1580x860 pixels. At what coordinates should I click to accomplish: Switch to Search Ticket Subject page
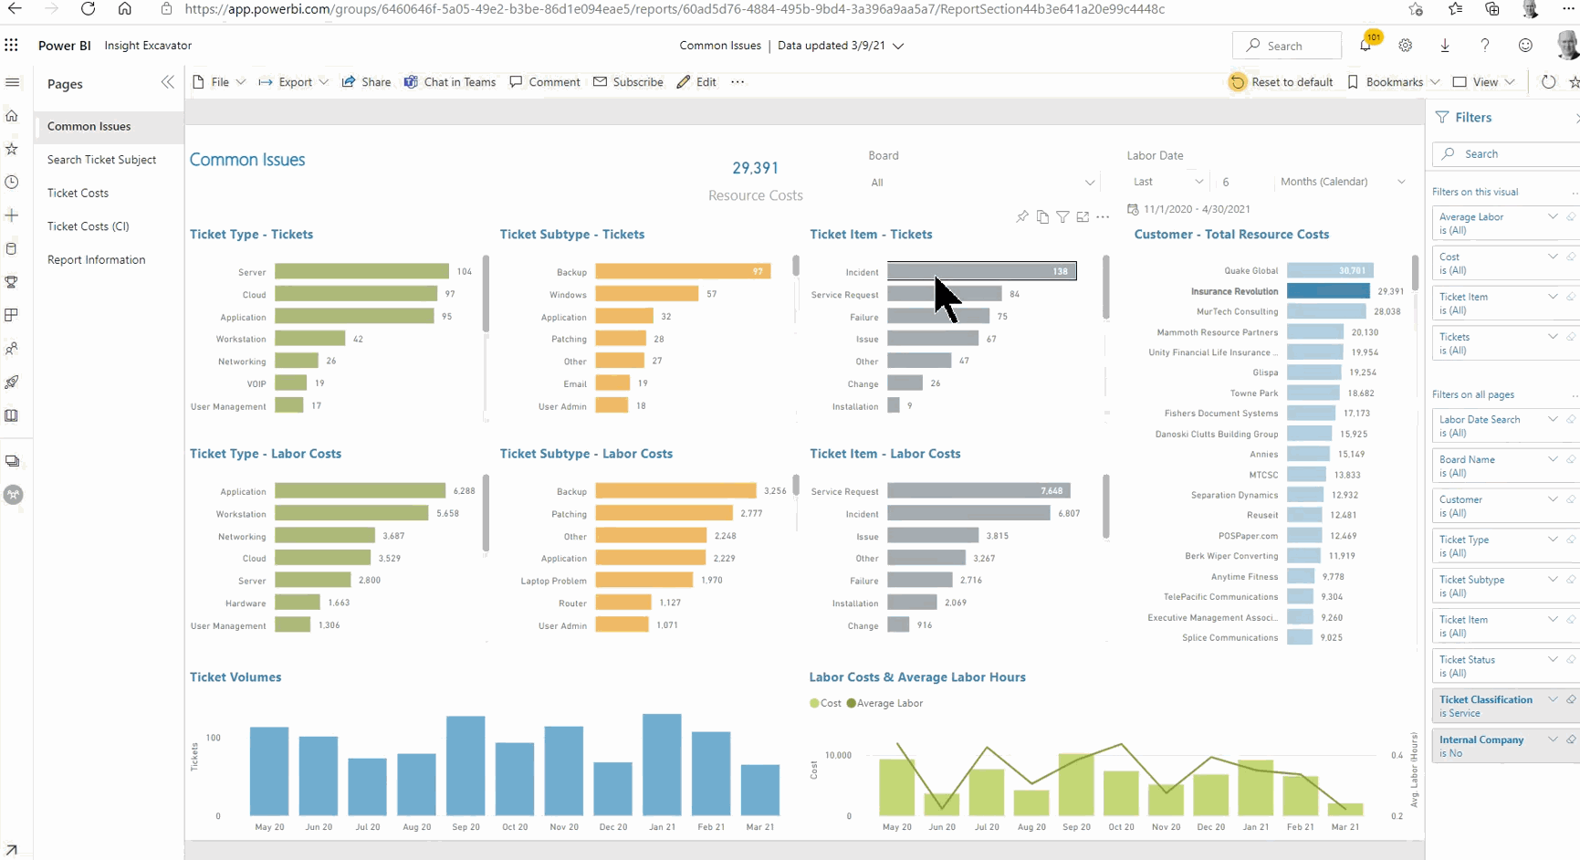pyautogui.click(x=101, y=160)
